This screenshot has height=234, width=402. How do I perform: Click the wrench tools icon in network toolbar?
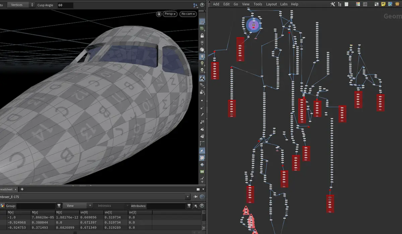333,4
